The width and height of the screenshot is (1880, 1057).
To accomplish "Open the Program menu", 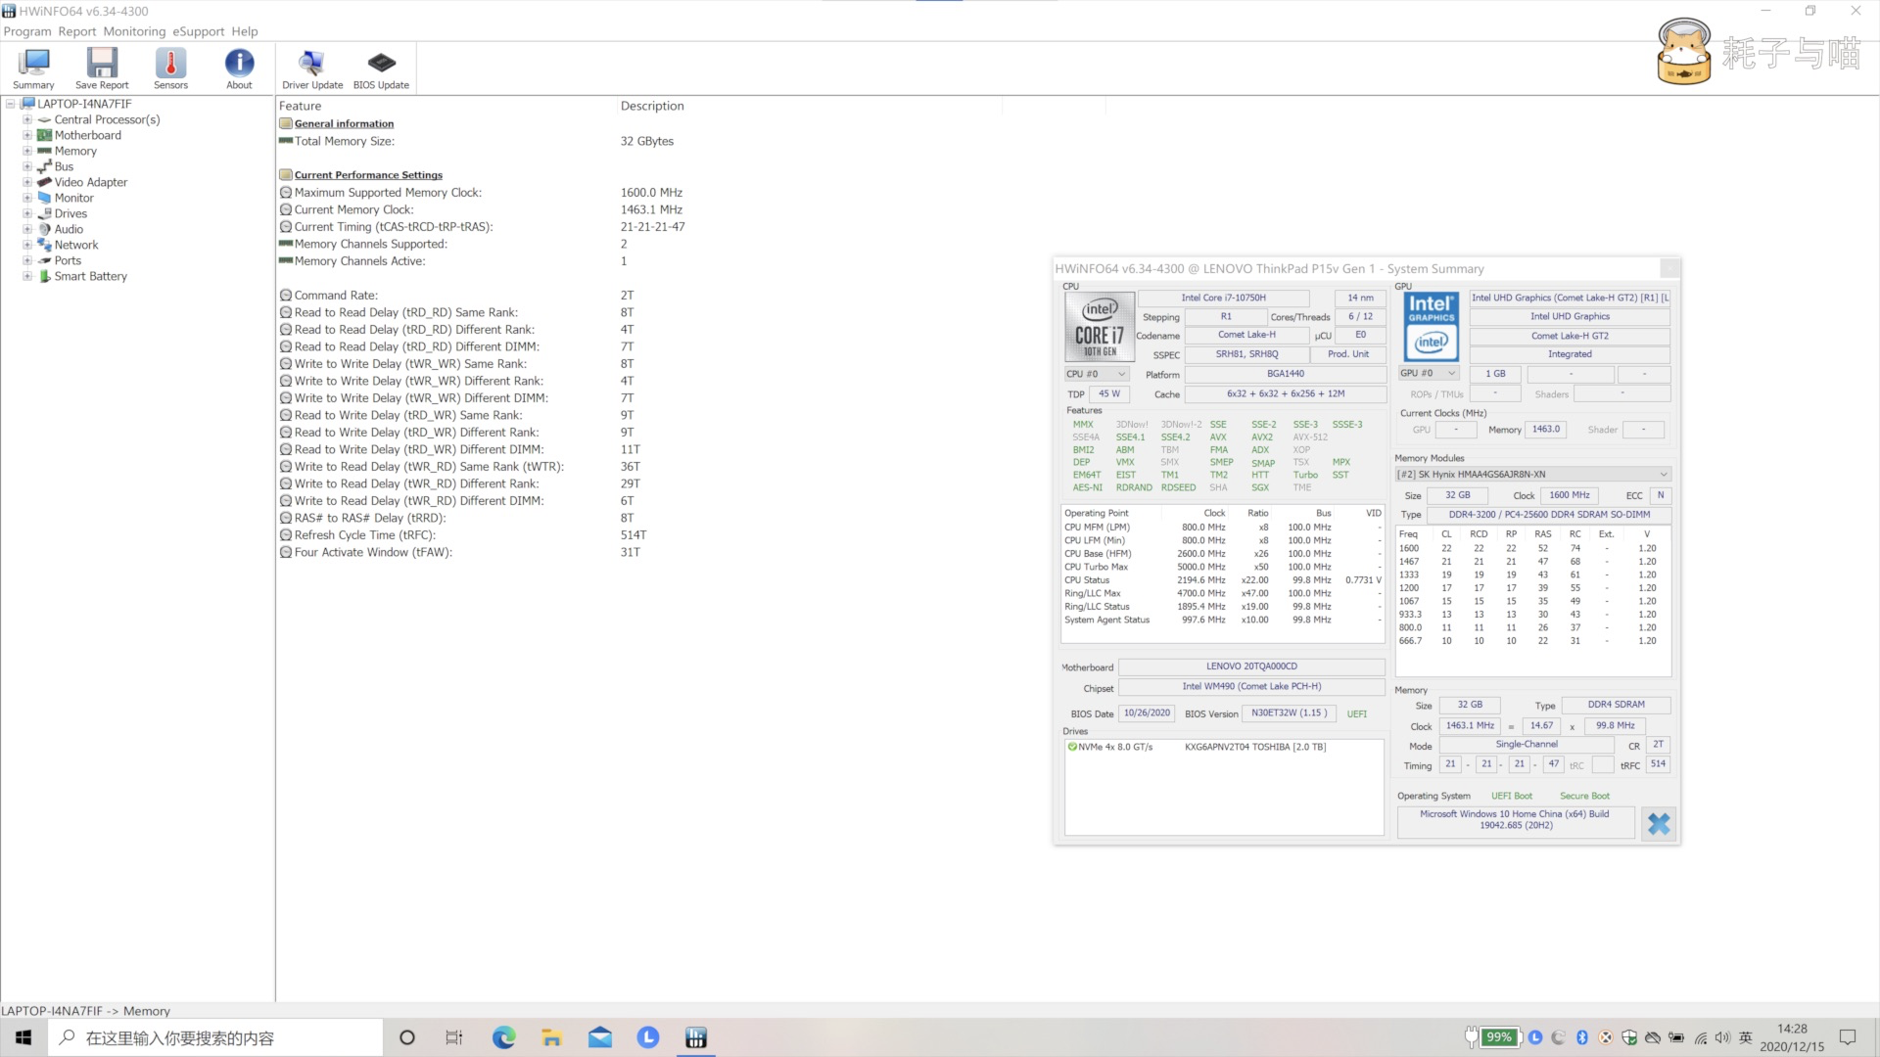I will (27, 31).
